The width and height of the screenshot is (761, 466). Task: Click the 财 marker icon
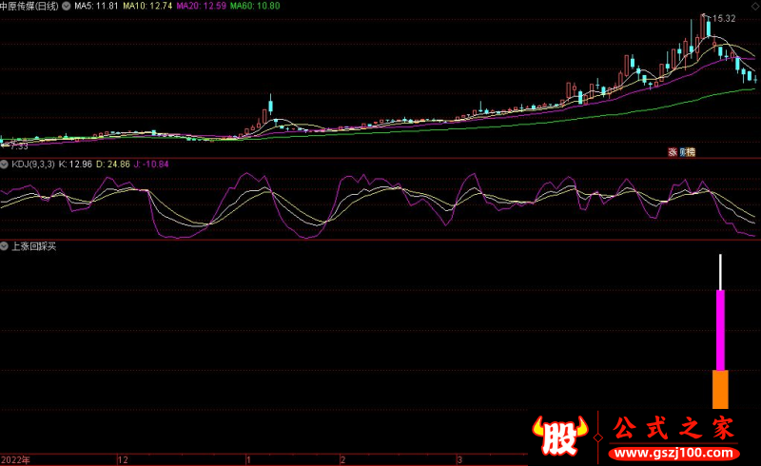(681, 152)
